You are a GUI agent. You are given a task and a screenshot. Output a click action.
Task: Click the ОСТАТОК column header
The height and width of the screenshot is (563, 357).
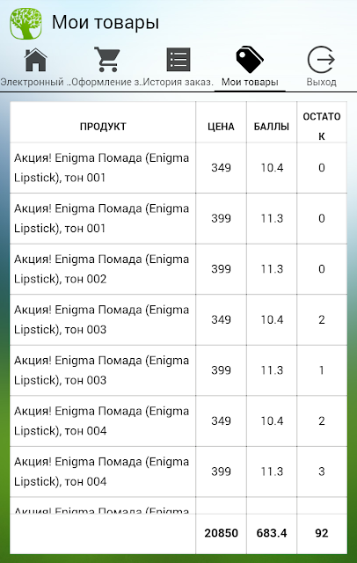322,127
